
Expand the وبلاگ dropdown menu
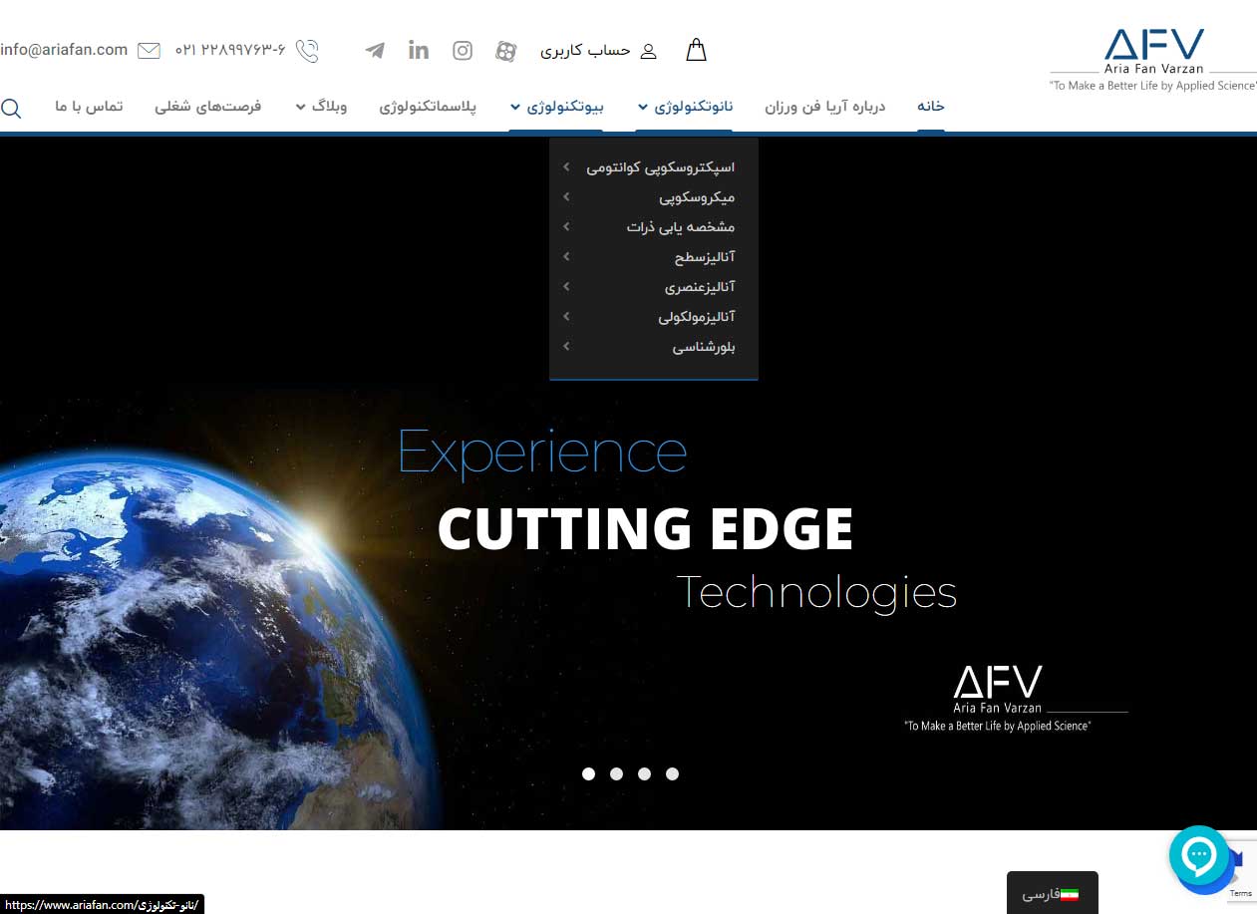[320, 107]
